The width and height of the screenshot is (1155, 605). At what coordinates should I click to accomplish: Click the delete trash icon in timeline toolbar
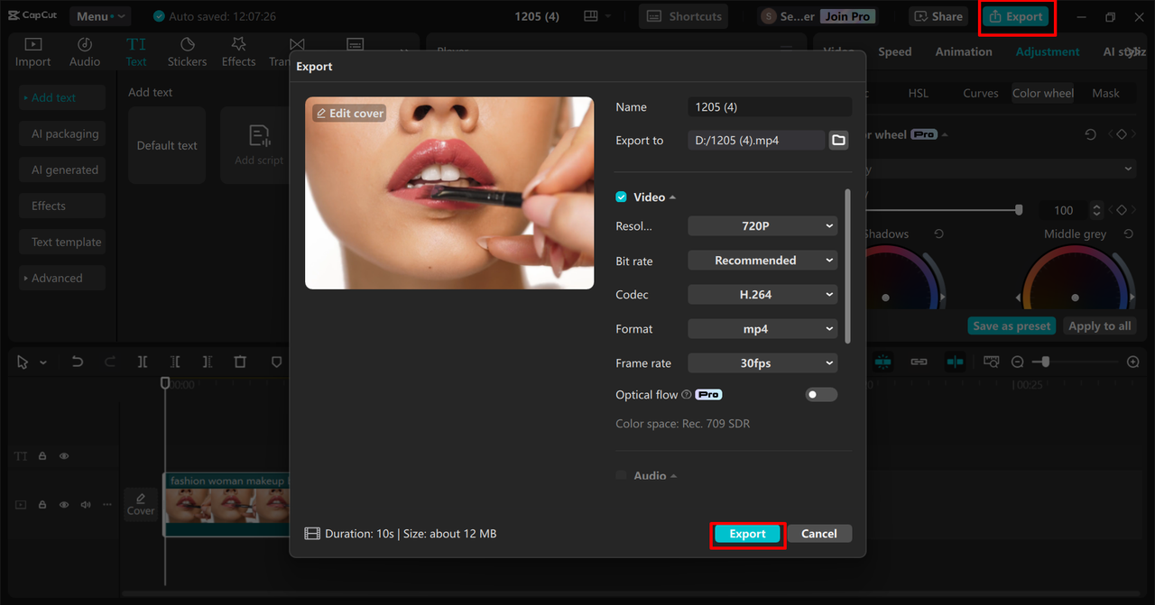pos(240,362)
